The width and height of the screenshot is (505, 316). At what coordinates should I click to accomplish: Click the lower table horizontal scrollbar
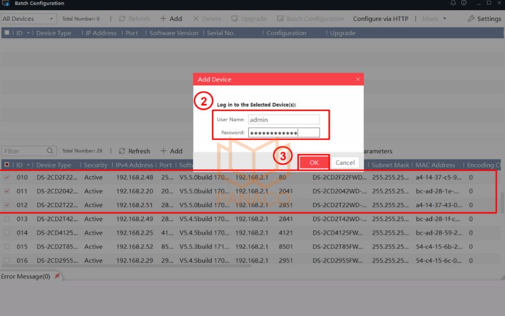(125, 266)
